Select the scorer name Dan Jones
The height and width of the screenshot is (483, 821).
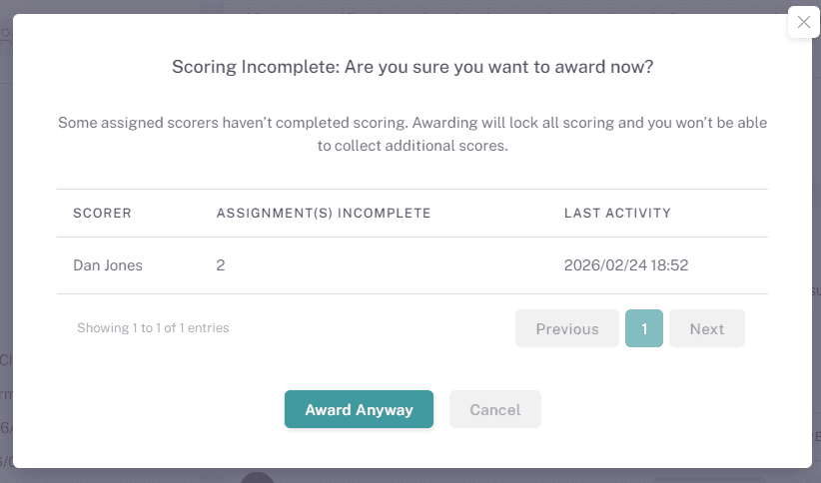[108, 265]
